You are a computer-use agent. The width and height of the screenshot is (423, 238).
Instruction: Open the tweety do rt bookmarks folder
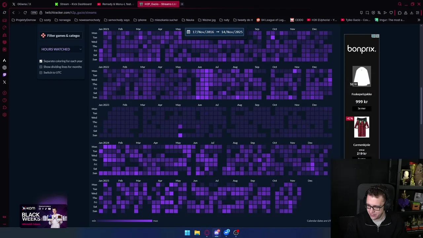(x=243, y=20)
